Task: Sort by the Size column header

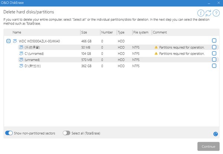Action: [x=84, y=32]
